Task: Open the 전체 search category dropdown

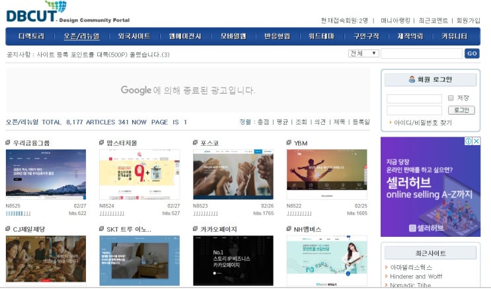Action: (x=363, y=53)
